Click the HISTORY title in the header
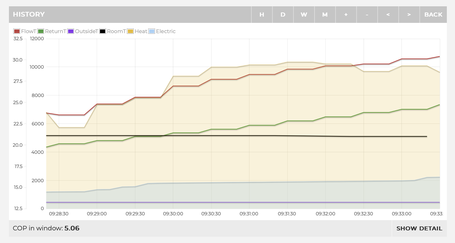 (29, 14)
